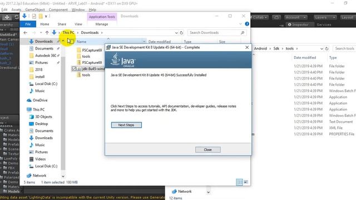
Task: Select FSCapture69 folder in file list
Action: [92, 50]
